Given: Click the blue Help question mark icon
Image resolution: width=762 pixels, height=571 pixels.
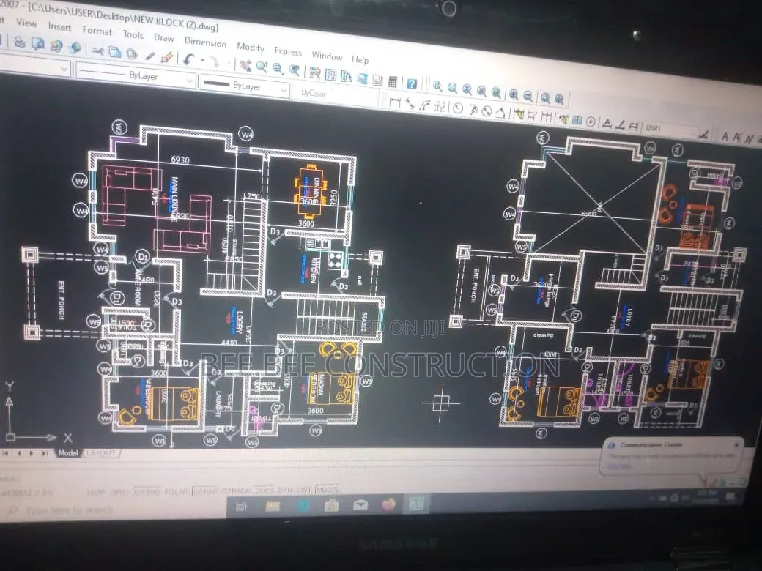Looking at the screenshot, I should coord(412,84).
